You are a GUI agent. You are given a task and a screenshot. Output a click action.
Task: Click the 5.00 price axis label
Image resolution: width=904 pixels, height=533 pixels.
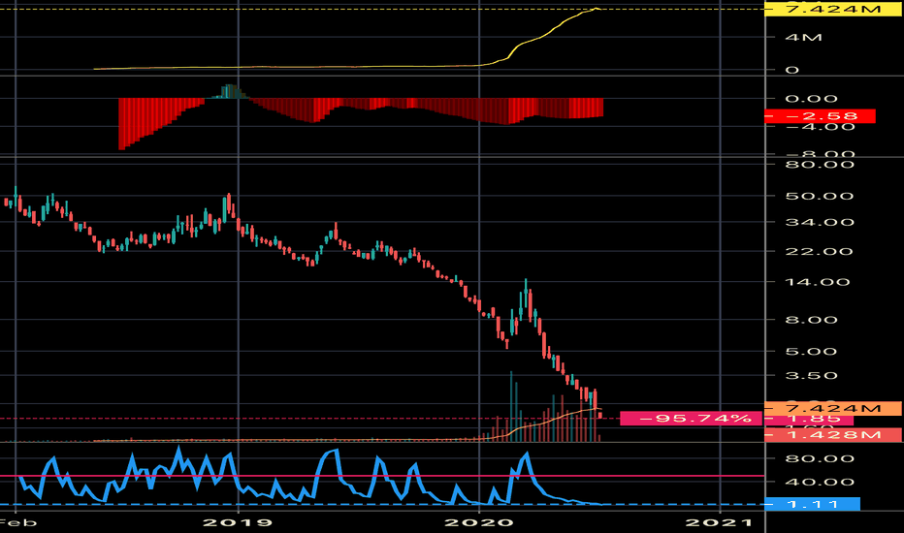(x=811, y=352)
